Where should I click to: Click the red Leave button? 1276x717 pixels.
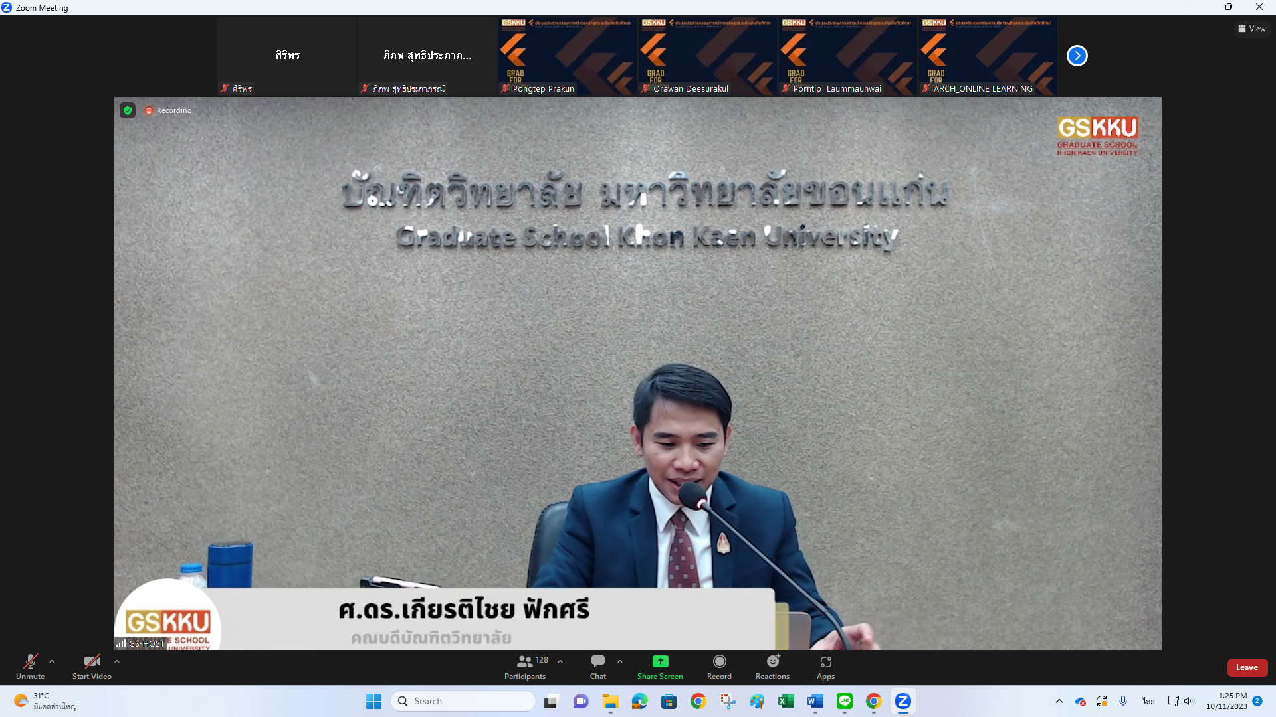click(1247, 667)
